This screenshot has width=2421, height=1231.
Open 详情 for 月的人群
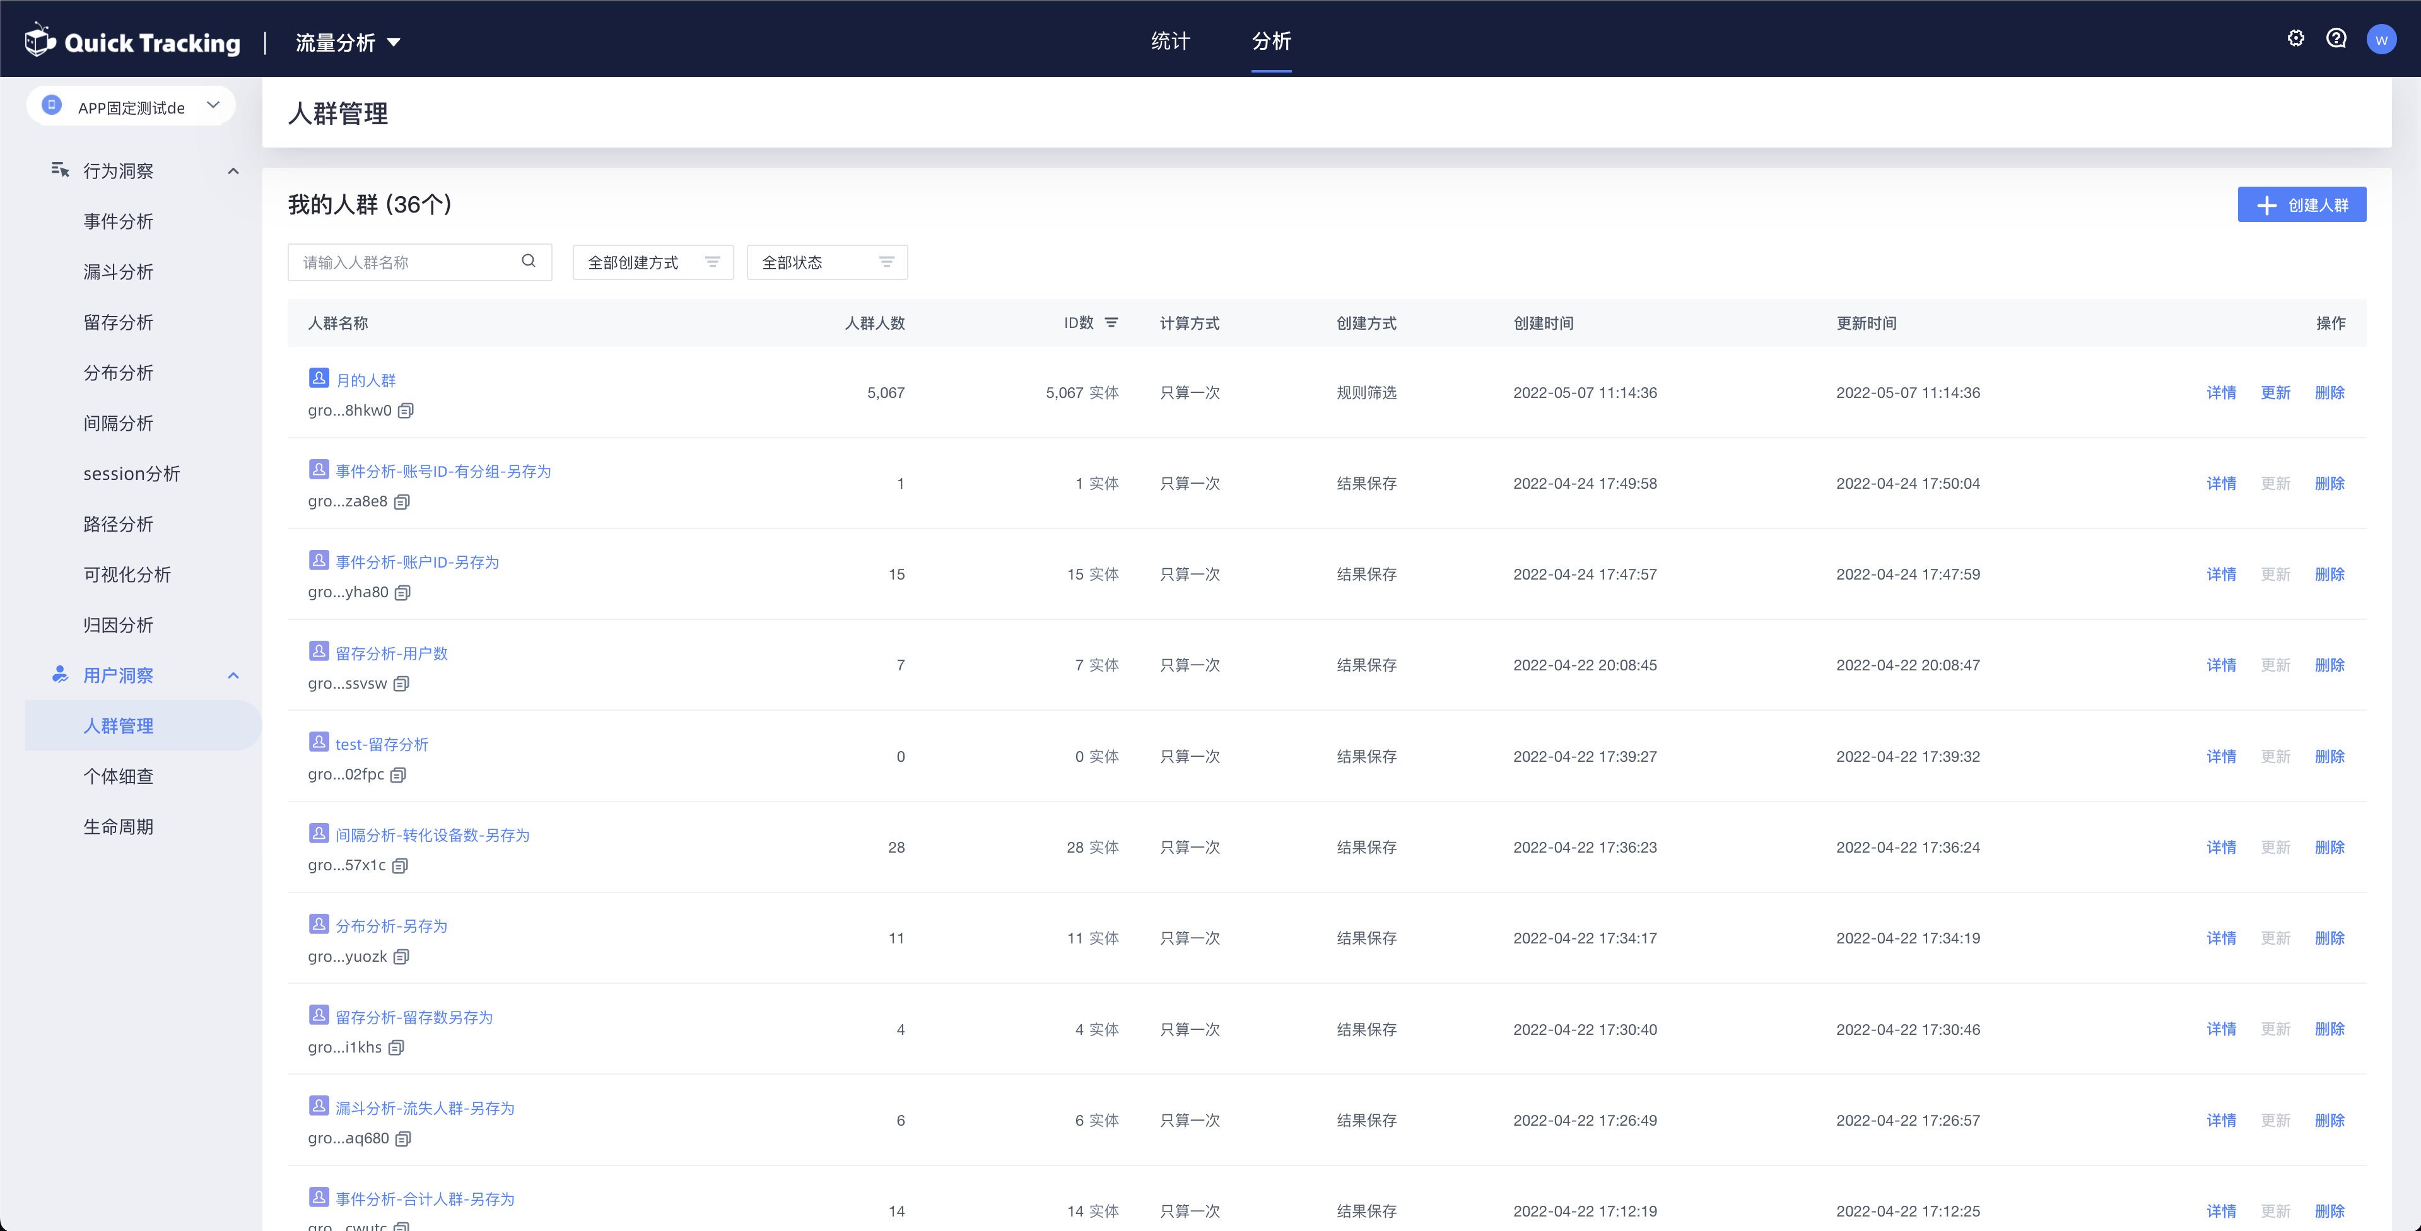(2222, 393)
